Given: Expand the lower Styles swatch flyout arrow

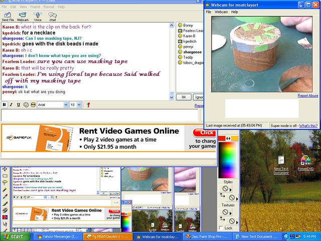Looking at the screenshot, I should point(237,199).
